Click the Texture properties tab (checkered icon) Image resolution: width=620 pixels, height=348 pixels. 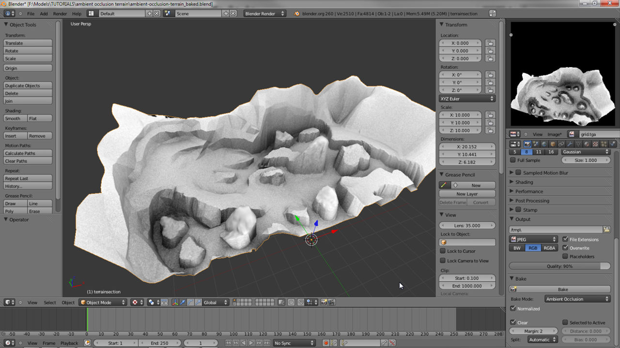[x=594, y=144]
